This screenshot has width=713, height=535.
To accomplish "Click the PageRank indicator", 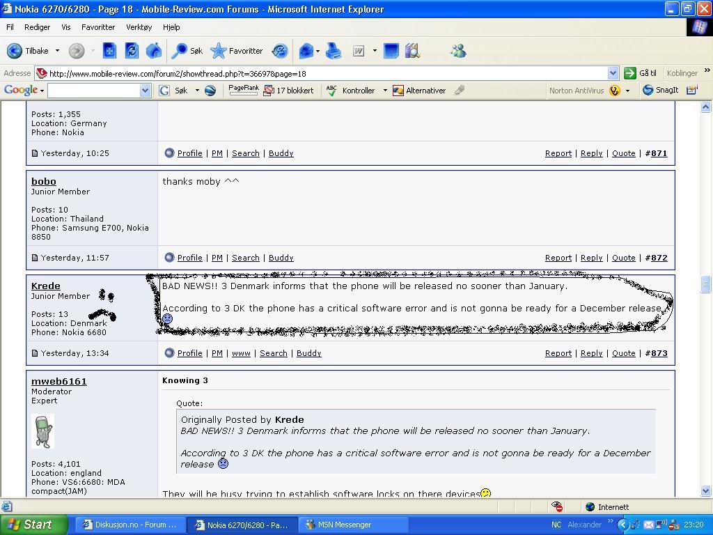I will (244, 90).
